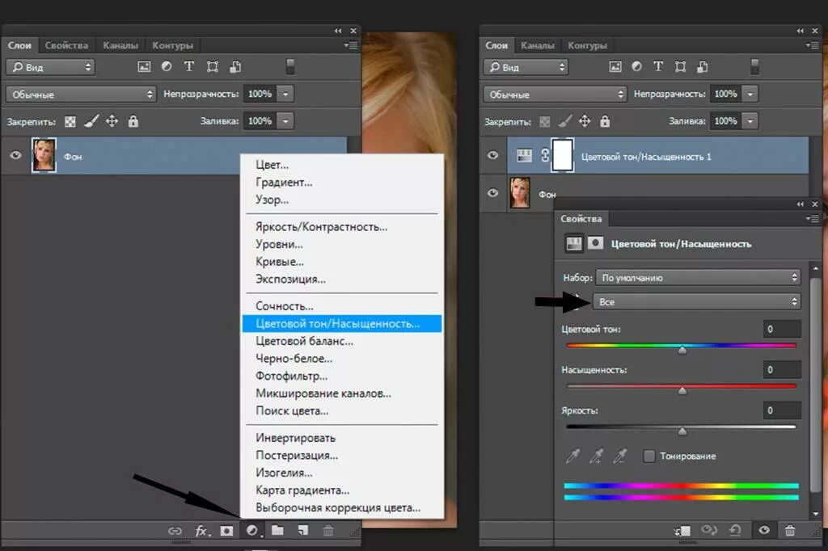The width and height of the screenshot is (828, 551).
Task: Click link layers icon in left panel
Action: 175,531
